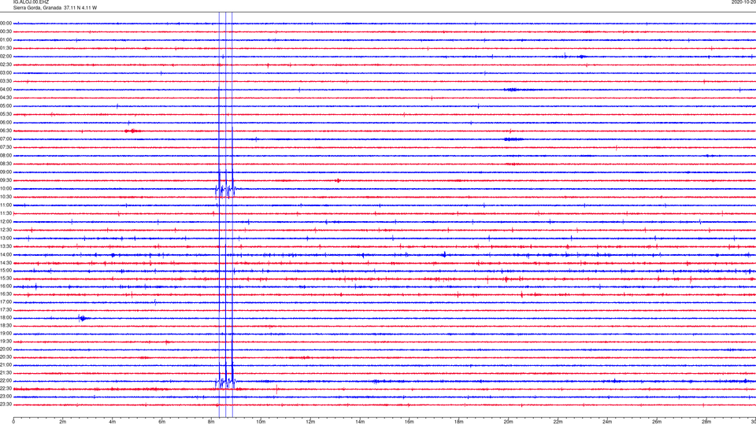
Task: Click the location text Sierra Gorda, Granada
Action: pyautogui.click(x=37, y=8)
